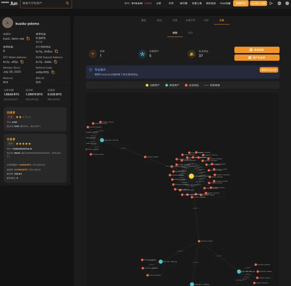The width and height of the screenshot is (291, 286).
Task: Open the FlokiScan link in top navigation
Action: click(x=225, y=3)
